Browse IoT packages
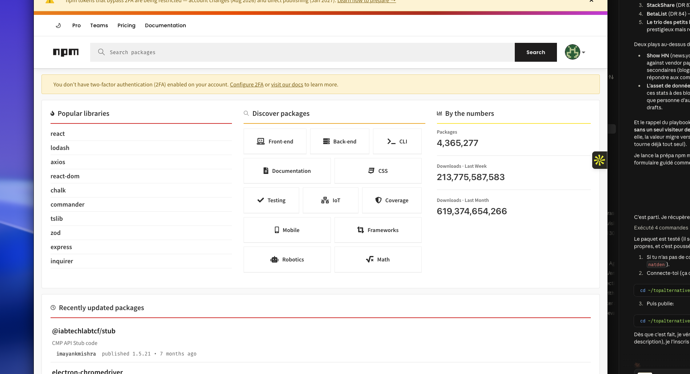690x374 pixels. pyautogui.click(x=330, y=200)
